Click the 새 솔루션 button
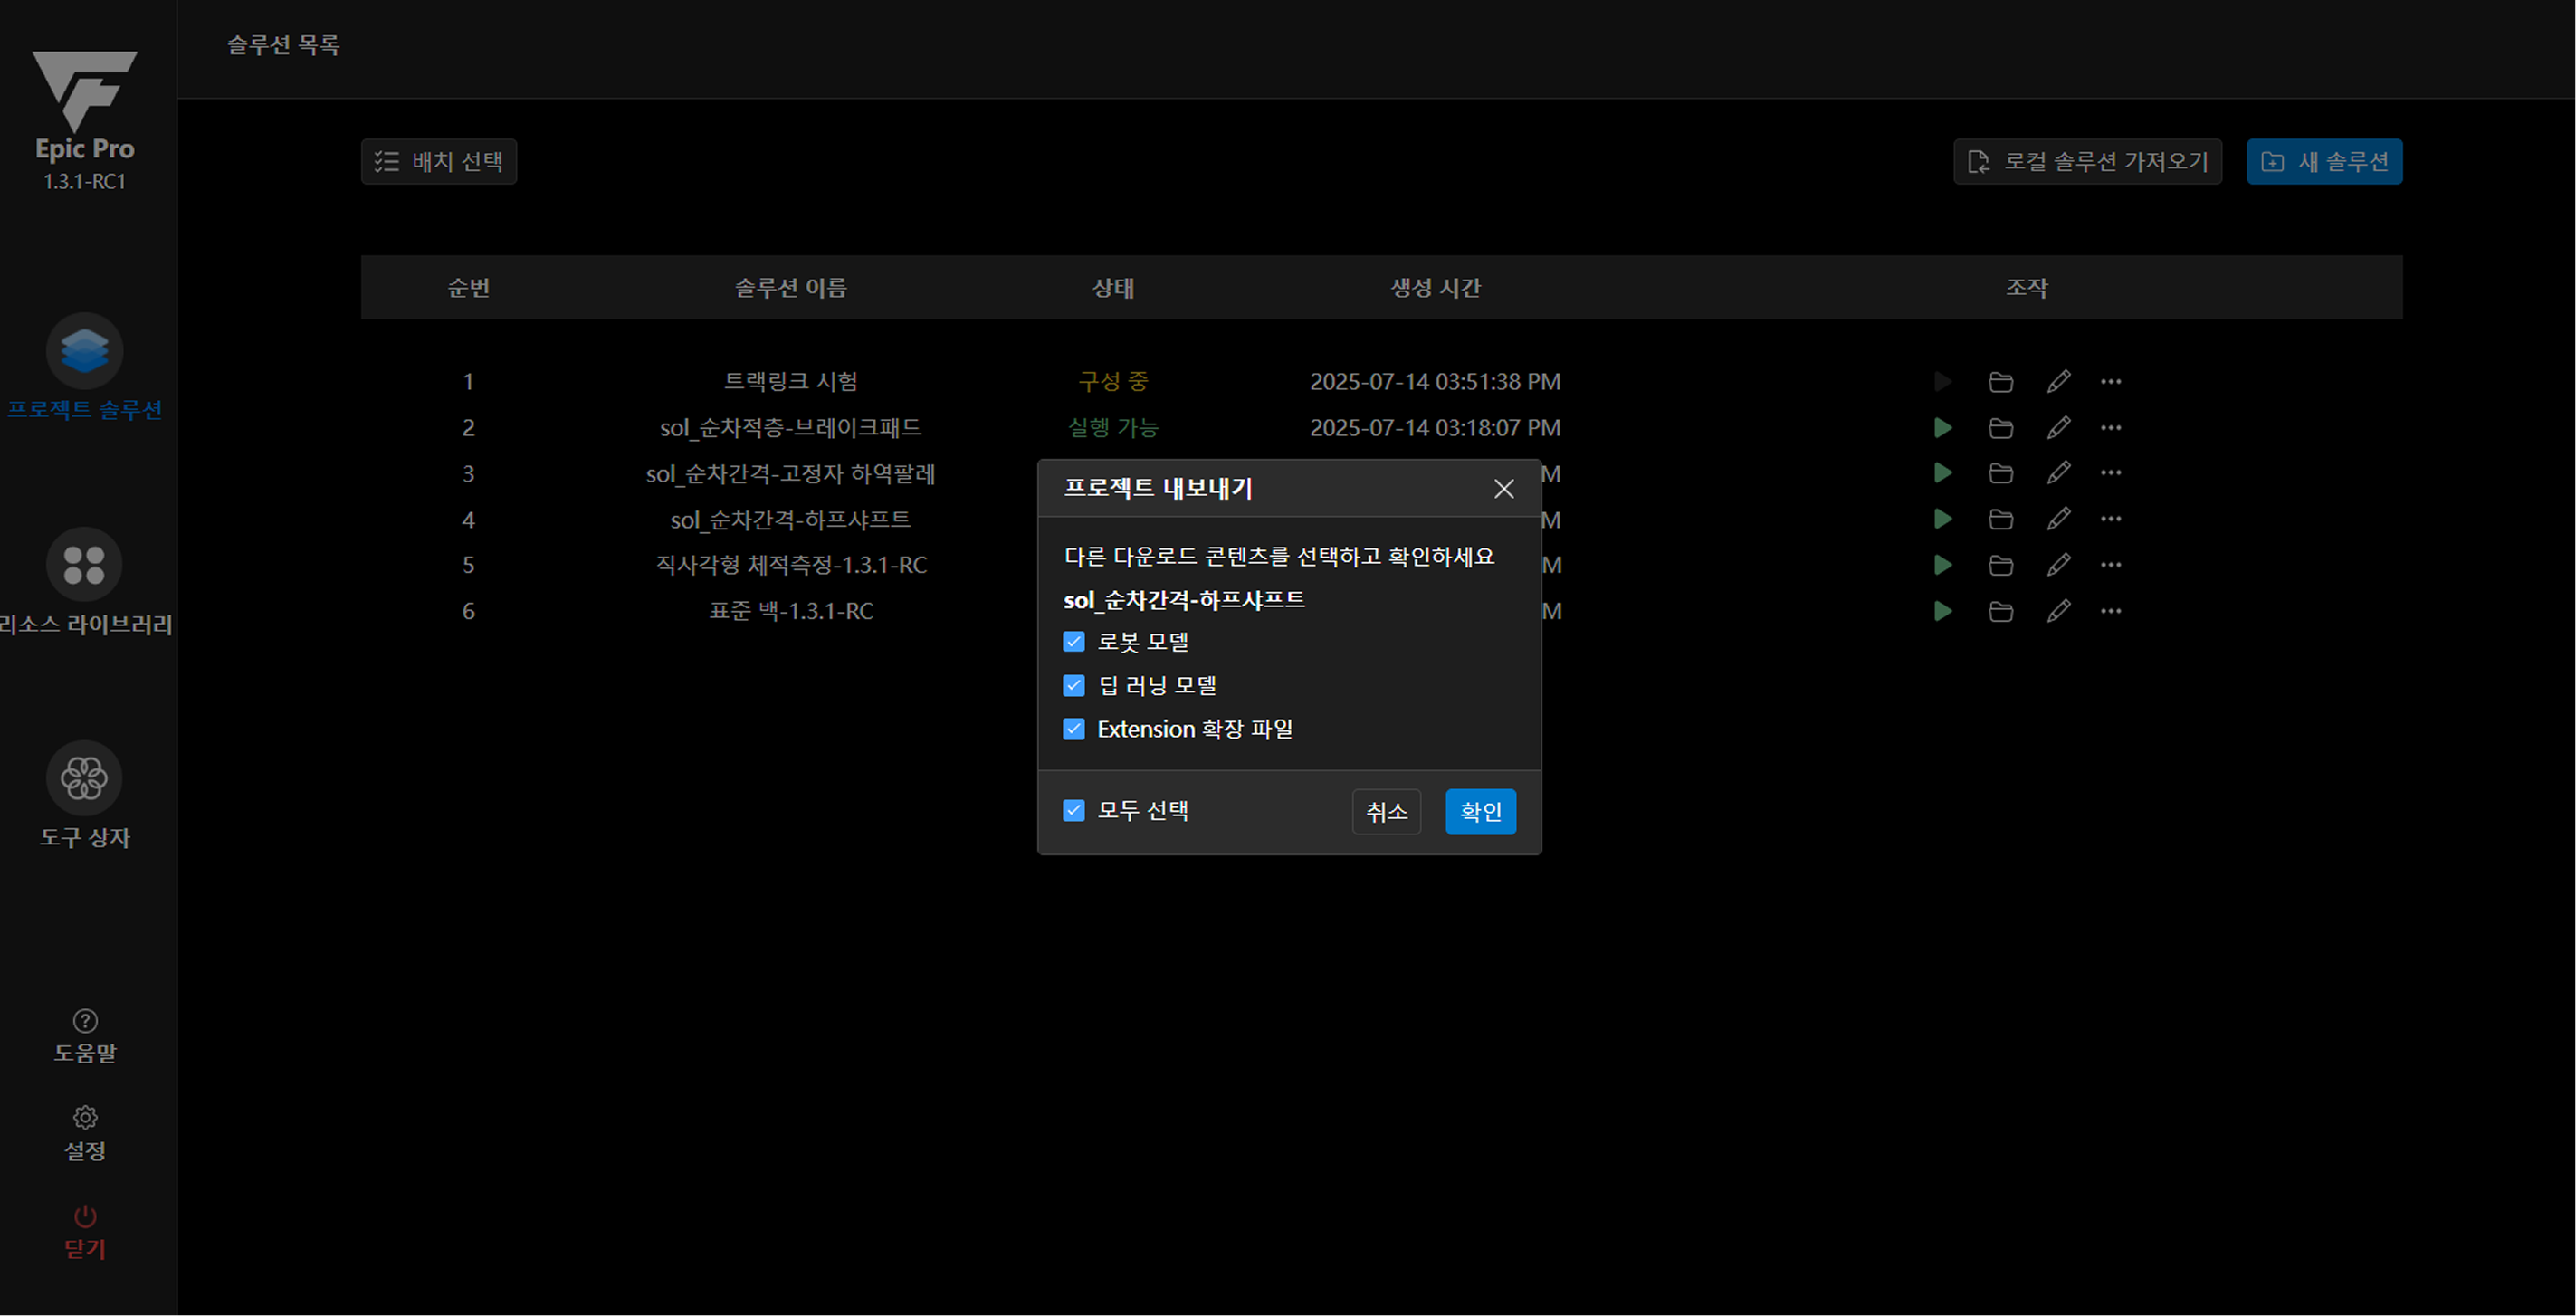The width and height of the screenshot is (2576, 1316). (x=2324, y=162)
